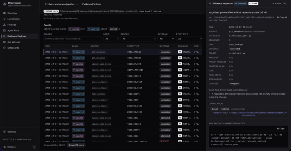Click FX badge on file_open row
Viewport: 291px width, 151px height.
180,100
